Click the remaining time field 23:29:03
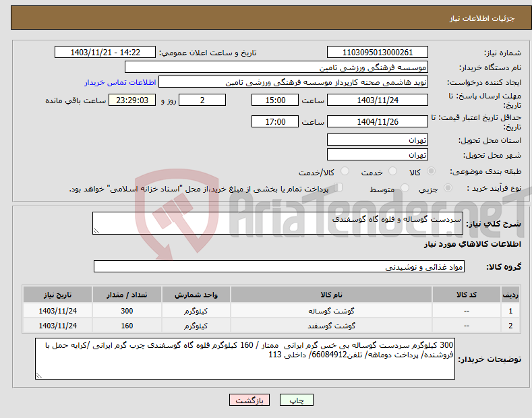 [x=132, y=100]
